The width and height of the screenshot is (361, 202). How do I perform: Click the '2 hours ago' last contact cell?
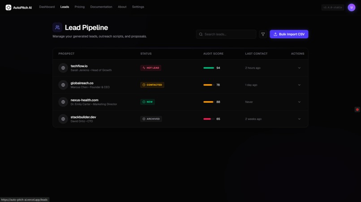click(253, 68)
